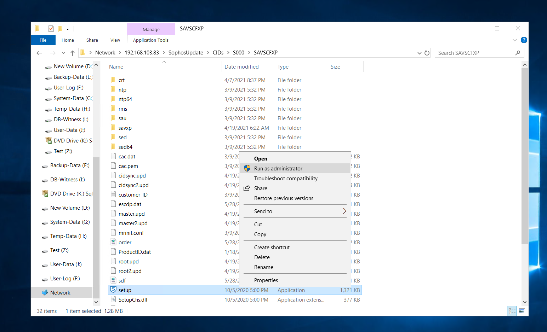Choose Delete in the context menu
The height and width of the screenshot is (332, 547).
[295, 257]
